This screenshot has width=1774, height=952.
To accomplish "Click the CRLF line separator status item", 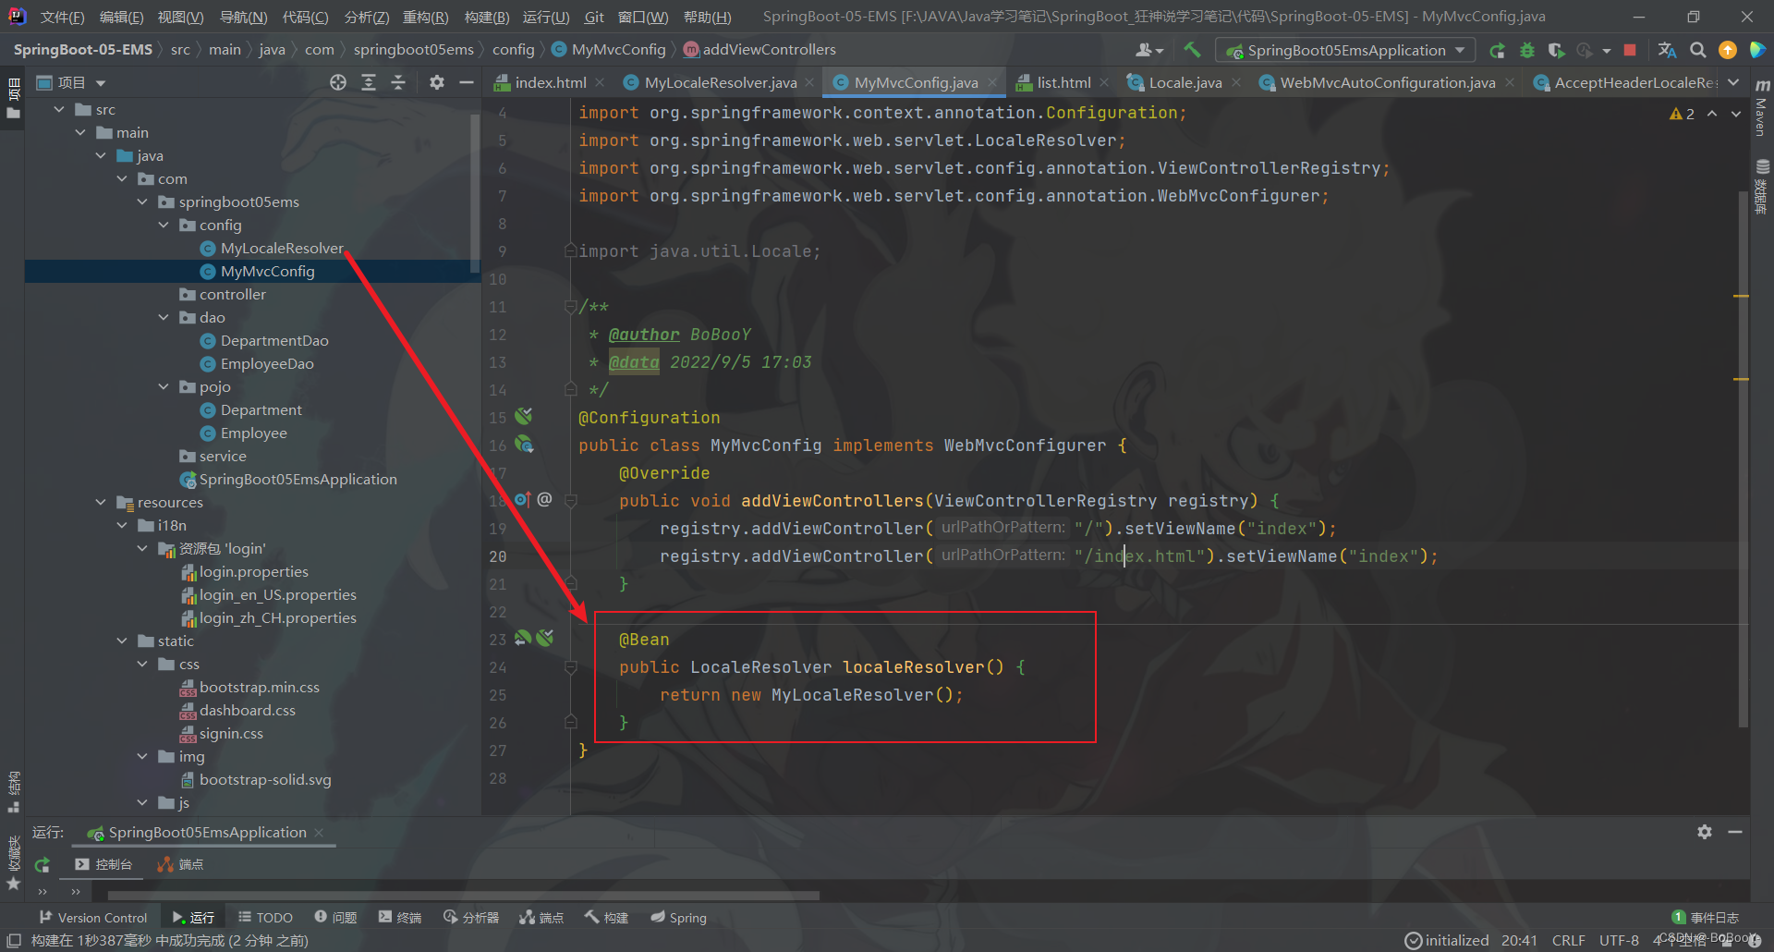I will coord(1568,940).
